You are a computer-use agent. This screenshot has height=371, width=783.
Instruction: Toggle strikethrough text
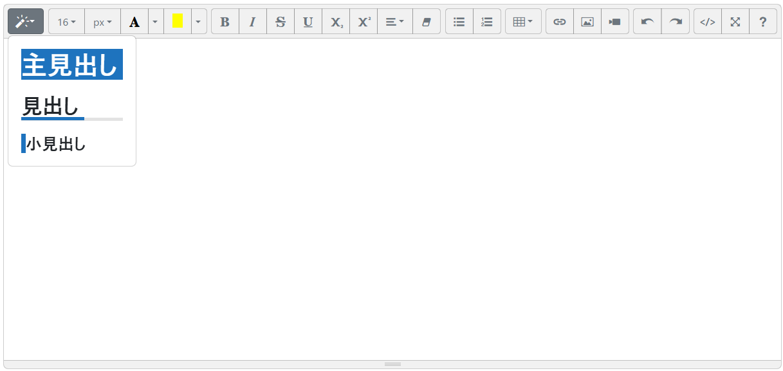coord(280,22)
